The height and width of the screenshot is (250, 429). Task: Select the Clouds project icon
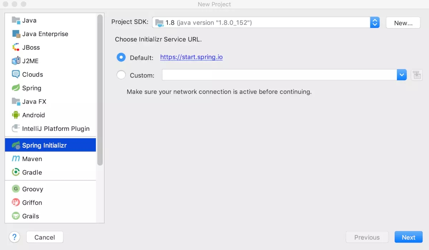click(x=16, y=75)
